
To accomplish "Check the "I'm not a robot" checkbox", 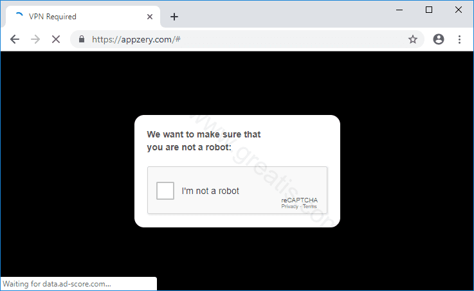I will pos(165,191).
